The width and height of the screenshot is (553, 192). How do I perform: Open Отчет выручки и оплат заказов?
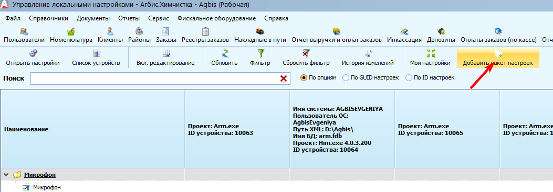(337, 36)
